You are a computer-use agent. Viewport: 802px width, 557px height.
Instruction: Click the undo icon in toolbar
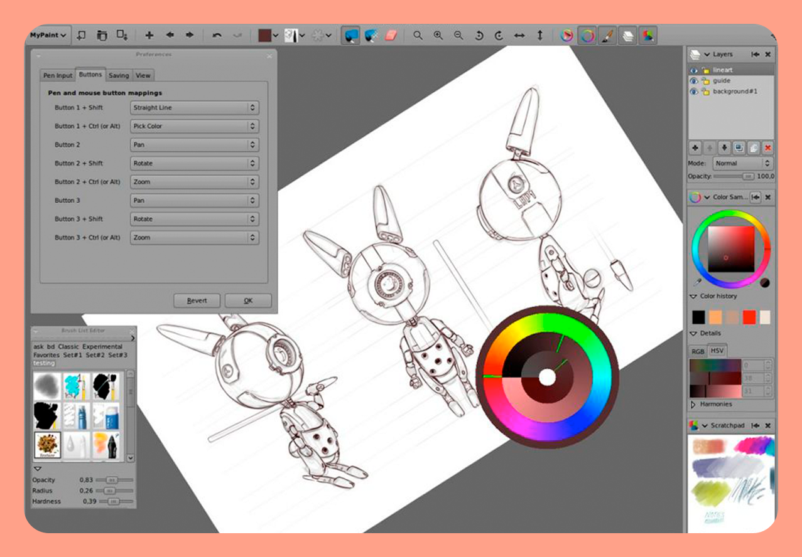[x=217, y=35]
